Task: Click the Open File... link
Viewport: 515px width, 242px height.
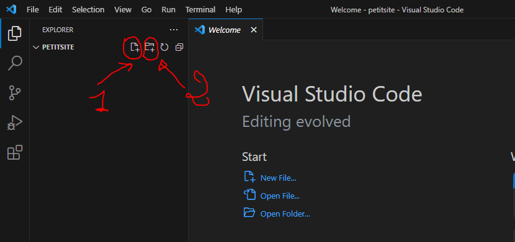Action: coord(280,196)
